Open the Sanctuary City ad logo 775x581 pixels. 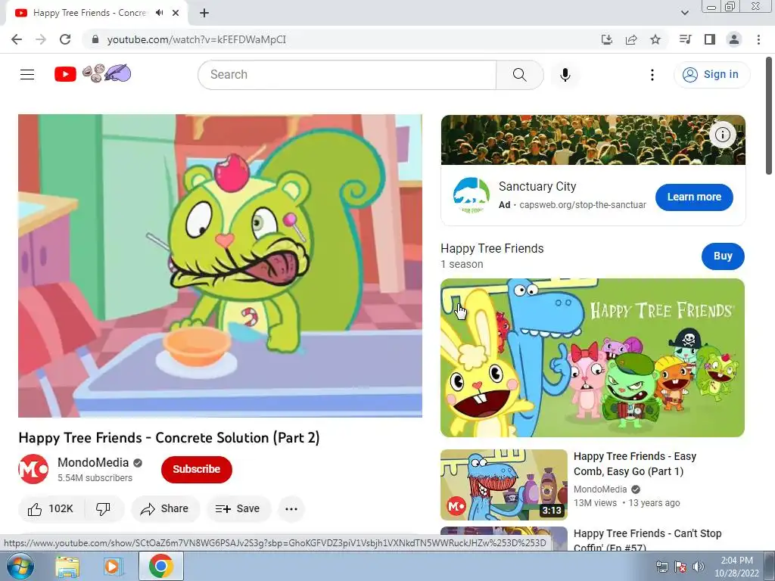pyautogui.click(x=471, y=196)
